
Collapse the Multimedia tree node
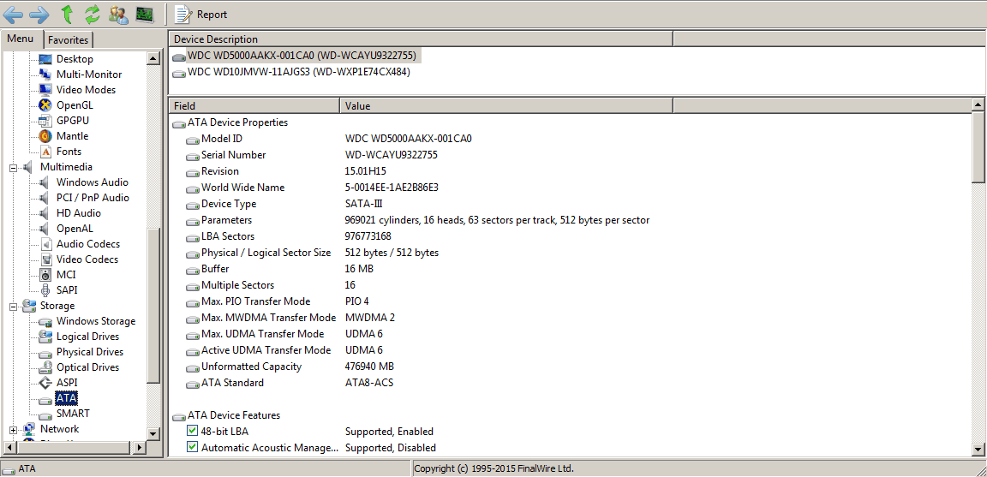coord(14,168)
